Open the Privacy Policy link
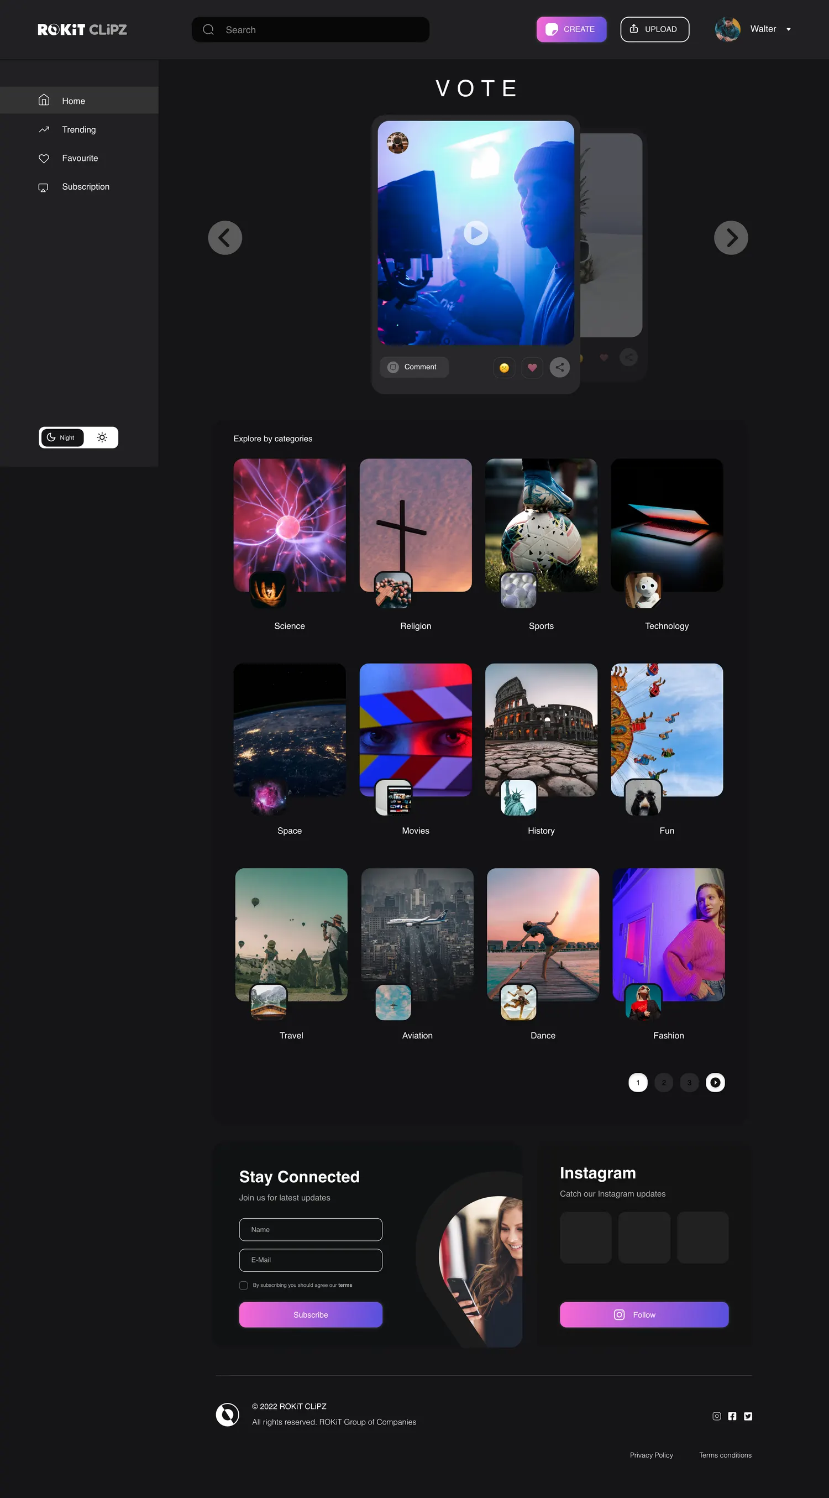Screen dimensions: 829x1498 (x=651, y=1455)
